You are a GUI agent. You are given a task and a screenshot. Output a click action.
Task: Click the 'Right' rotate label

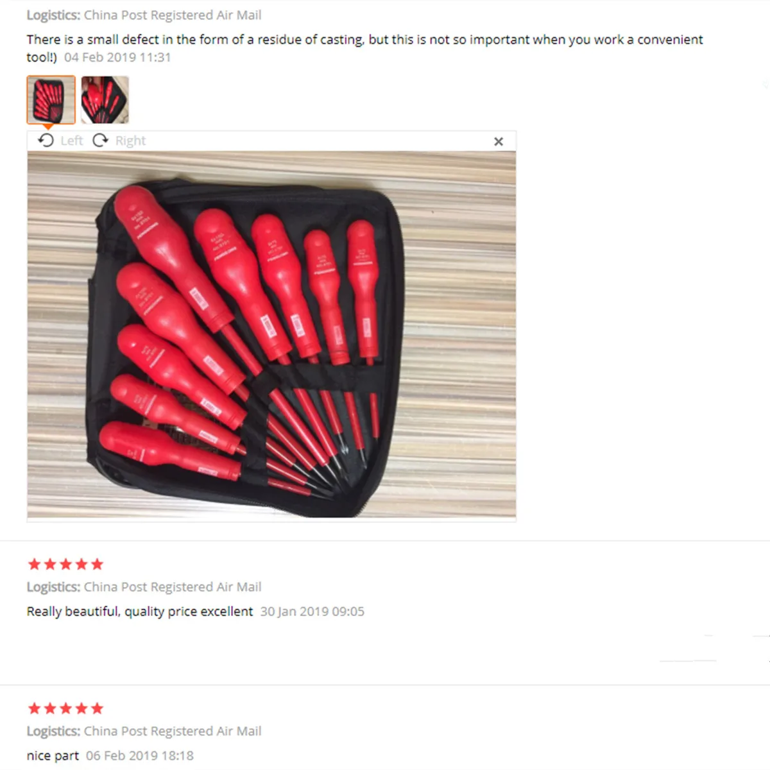[x=130, y=141]
